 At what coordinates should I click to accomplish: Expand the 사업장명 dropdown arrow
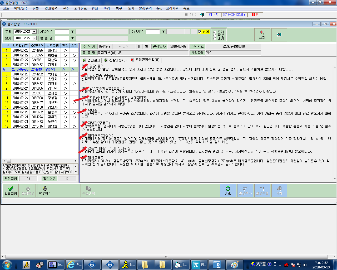72,32
